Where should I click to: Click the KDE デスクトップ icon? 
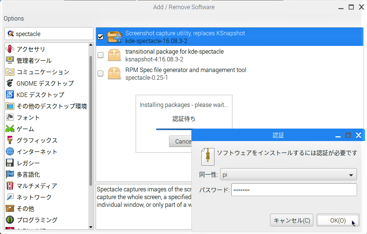[10, 94]
